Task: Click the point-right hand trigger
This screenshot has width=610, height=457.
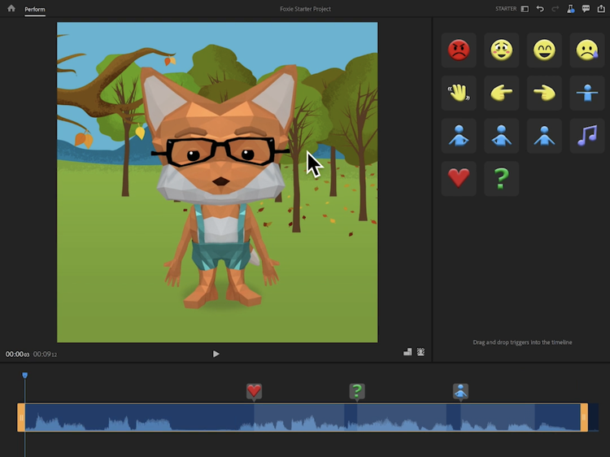Action: tap(544, 93)
